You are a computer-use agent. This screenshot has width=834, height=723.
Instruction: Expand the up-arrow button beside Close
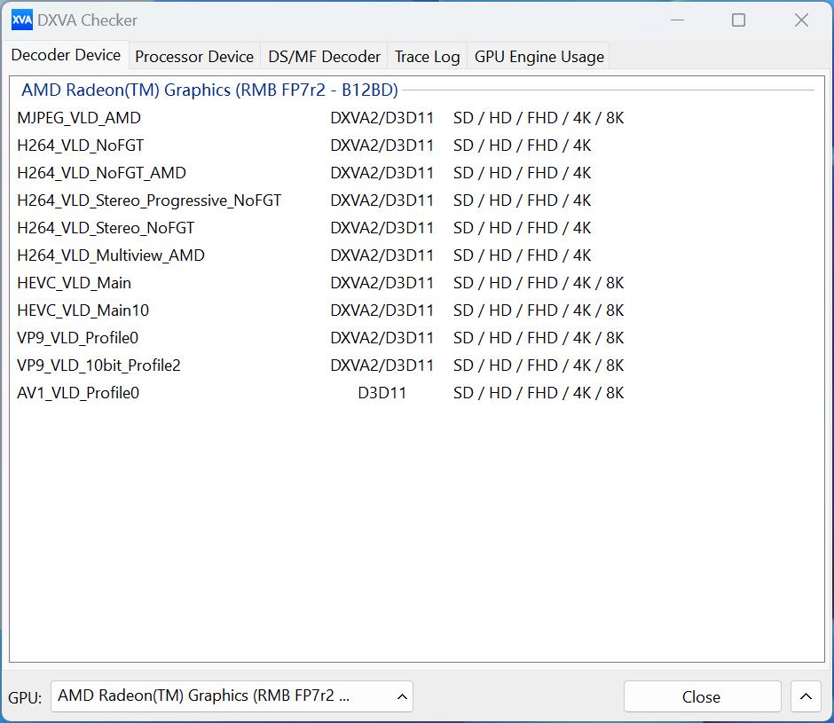pyautogui.click(x=805, y=696)
